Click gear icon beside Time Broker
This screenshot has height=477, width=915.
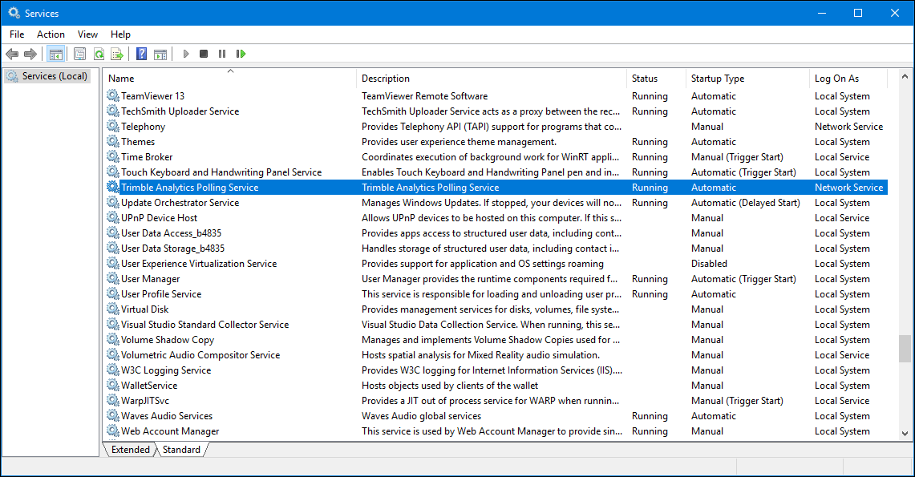tap(112, 156)
